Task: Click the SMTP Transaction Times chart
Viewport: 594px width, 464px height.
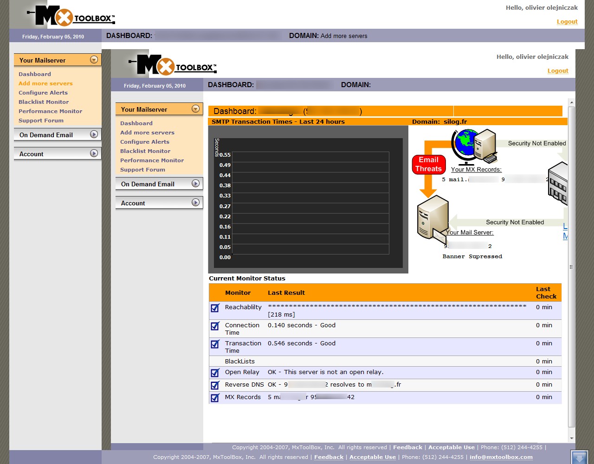Action: pos(308,199)
